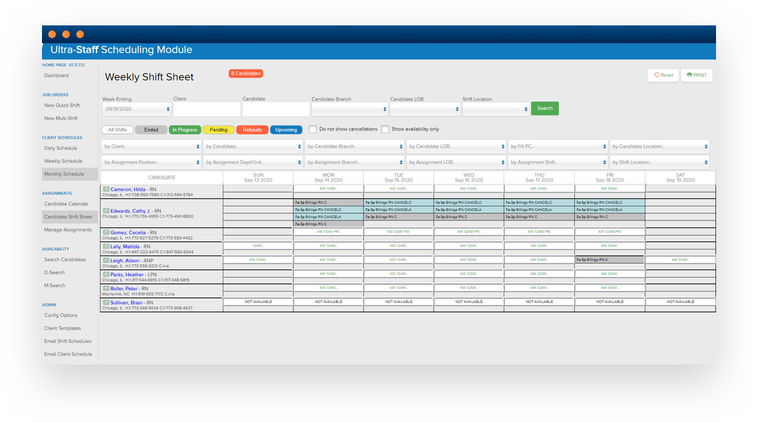Expand the by Assignment Dept/Unit dropdown

(x=253, y=162)
